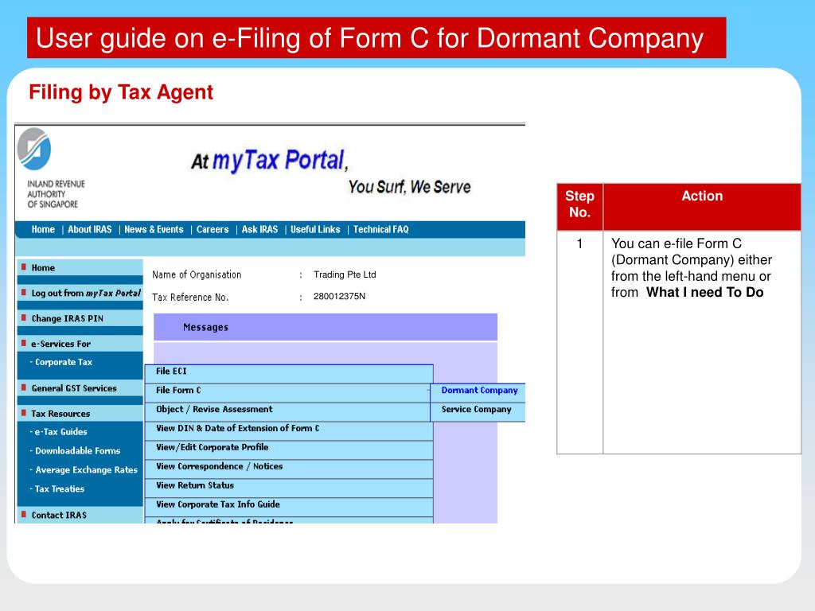Choose Service Company from submenu
The height and width of the screenshot is (611, 815).
(478, 412)
